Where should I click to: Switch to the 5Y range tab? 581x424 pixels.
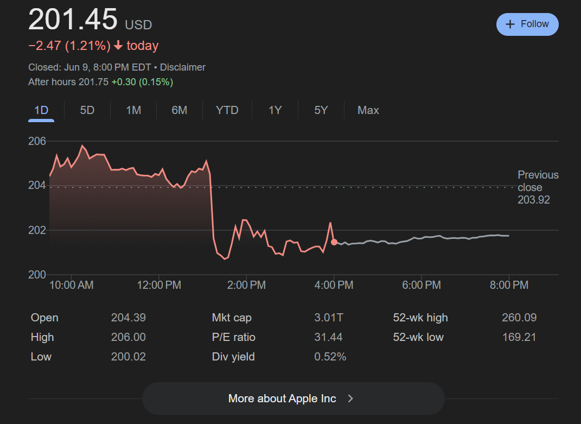tap(321, 110)
